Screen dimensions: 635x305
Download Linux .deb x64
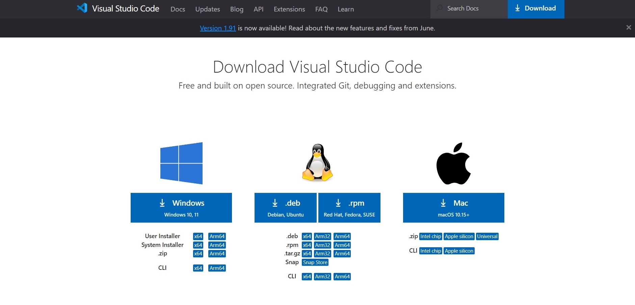[x=307, y=236]
